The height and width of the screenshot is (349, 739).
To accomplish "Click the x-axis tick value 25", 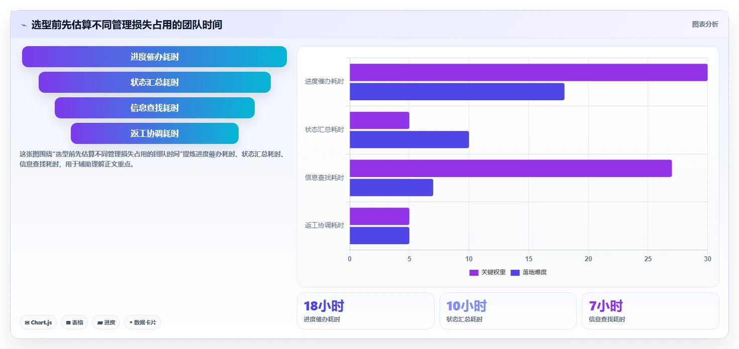I will coord(648,259).
